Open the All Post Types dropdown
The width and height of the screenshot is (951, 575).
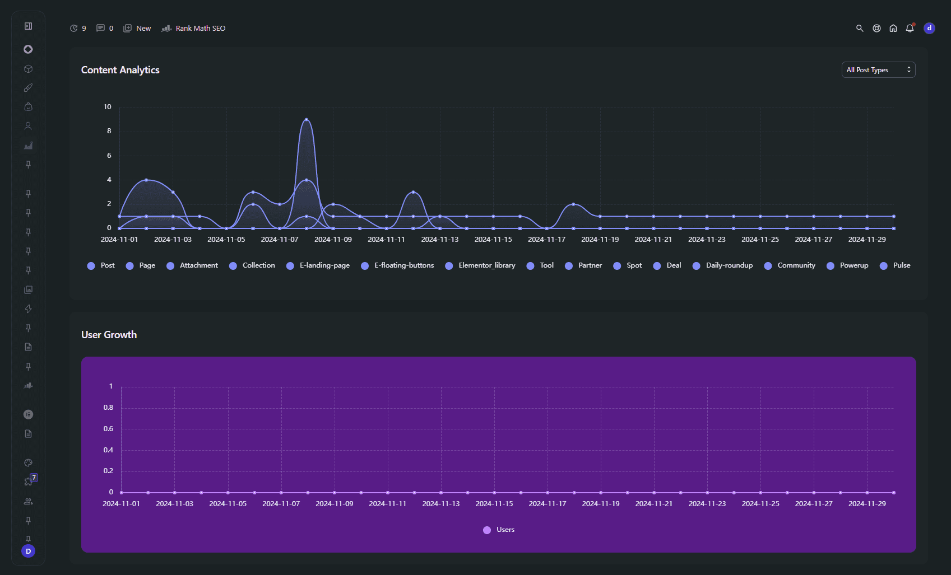click(878, 69)
